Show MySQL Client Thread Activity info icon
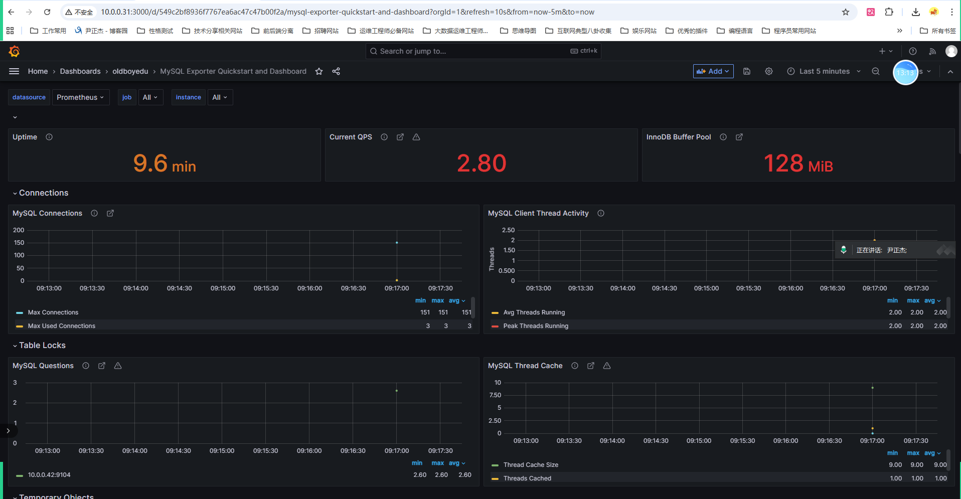This screenshot has width=961, height=499. pyautogui.click(x=601, y=213)
